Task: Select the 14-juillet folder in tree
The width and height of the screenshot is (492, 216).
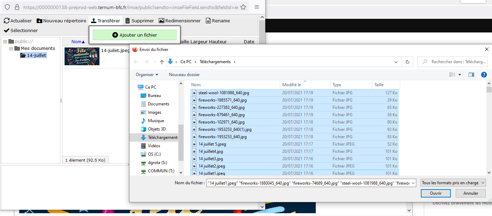Action: (36, 55)
